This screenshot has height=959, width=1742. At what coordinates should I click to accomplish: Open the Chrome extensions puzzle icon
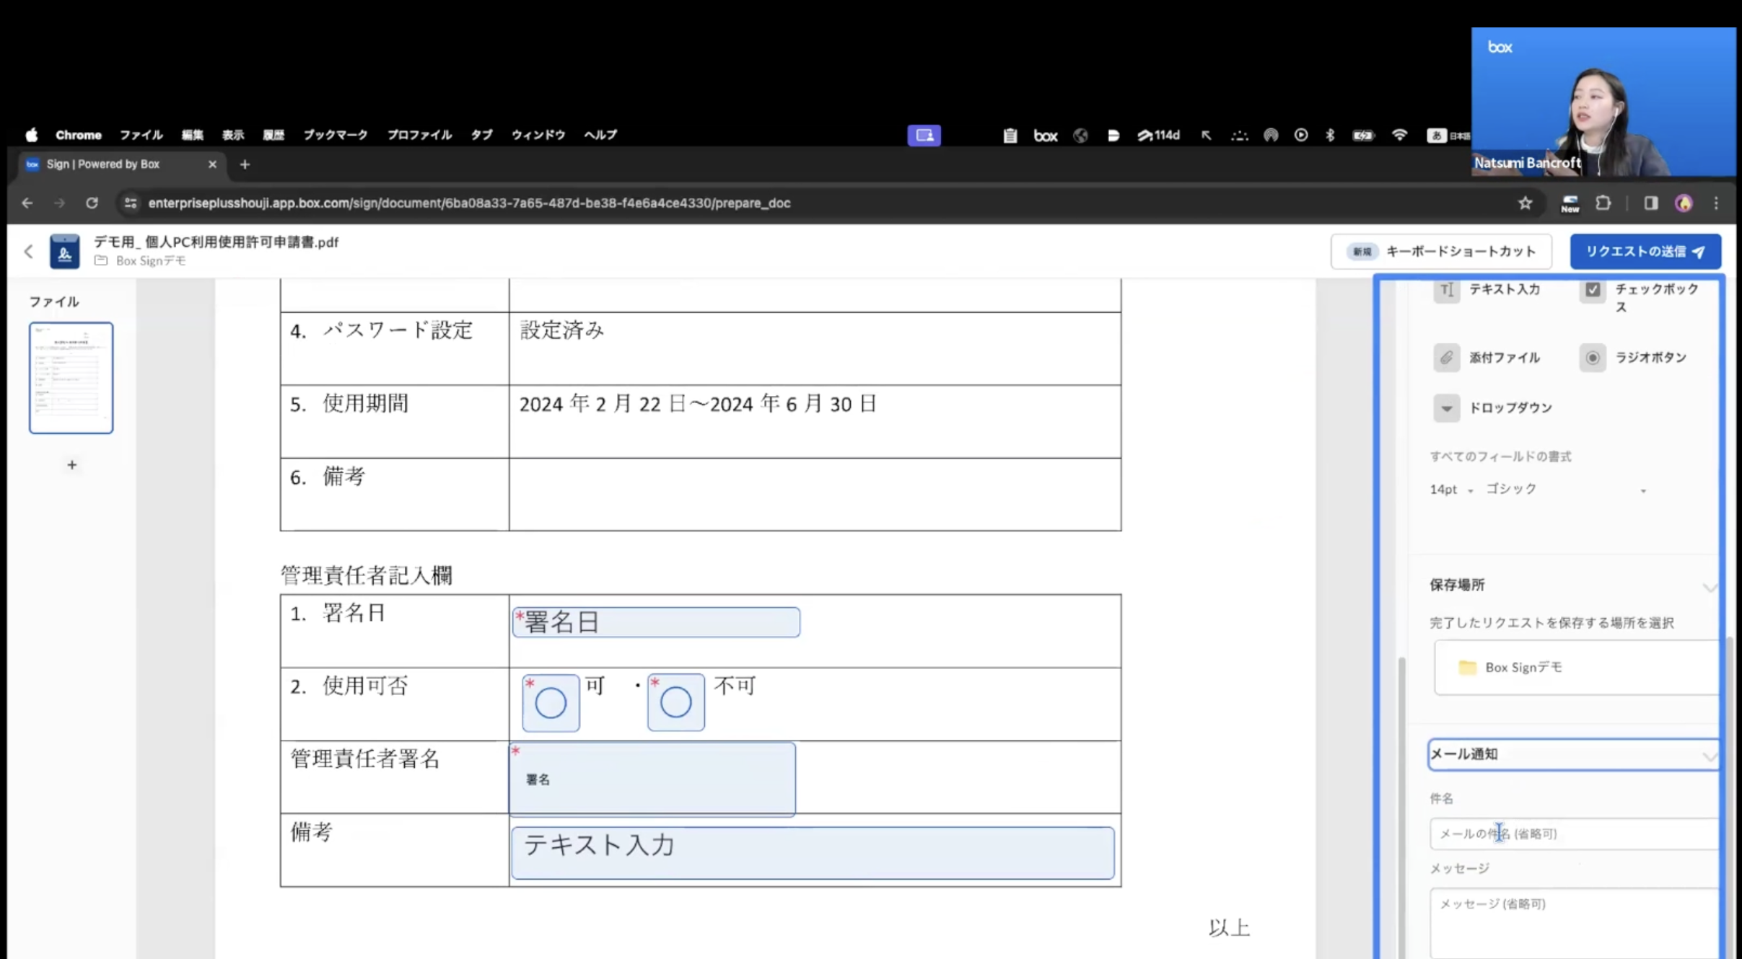point(1603,203)
